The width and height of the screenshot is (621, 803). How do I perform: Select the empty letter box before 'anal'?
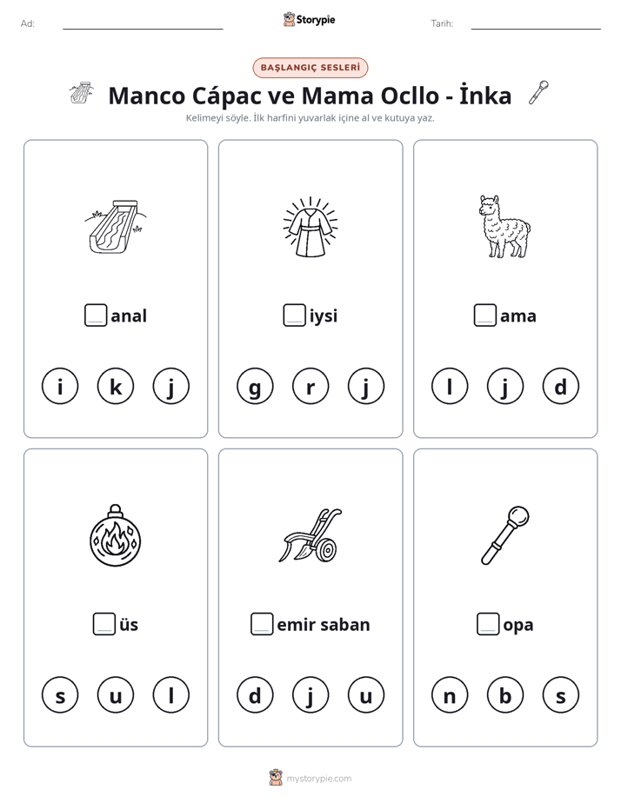point(96,315)
